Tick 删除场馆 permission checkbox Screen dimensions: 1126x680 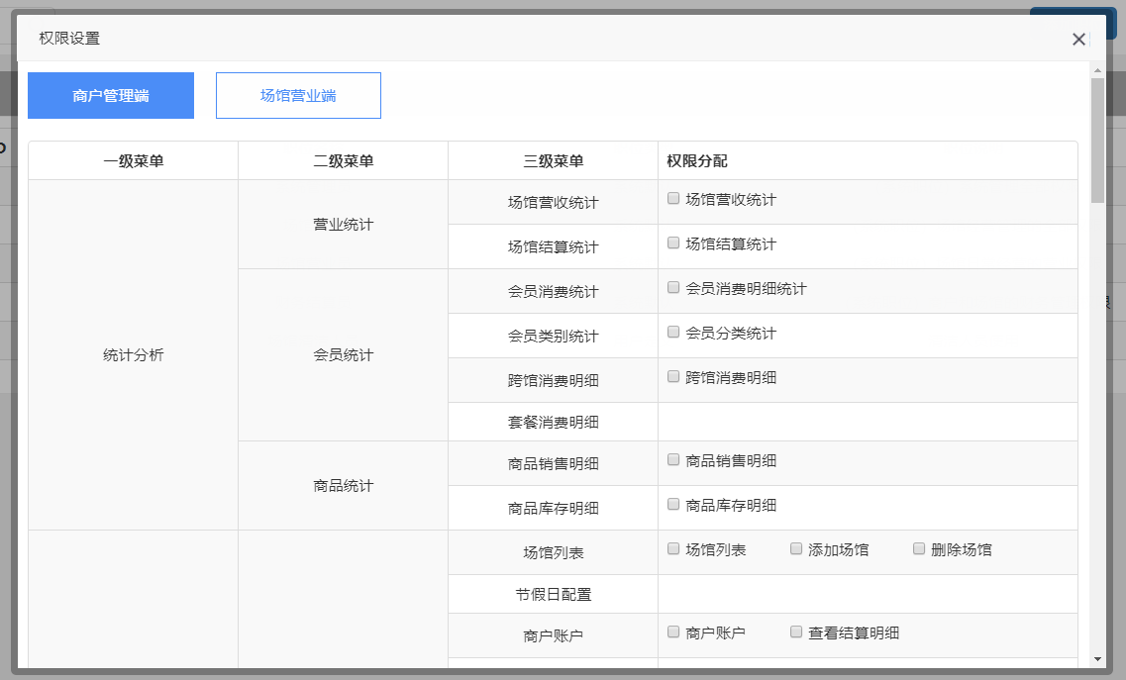[919, 549]
